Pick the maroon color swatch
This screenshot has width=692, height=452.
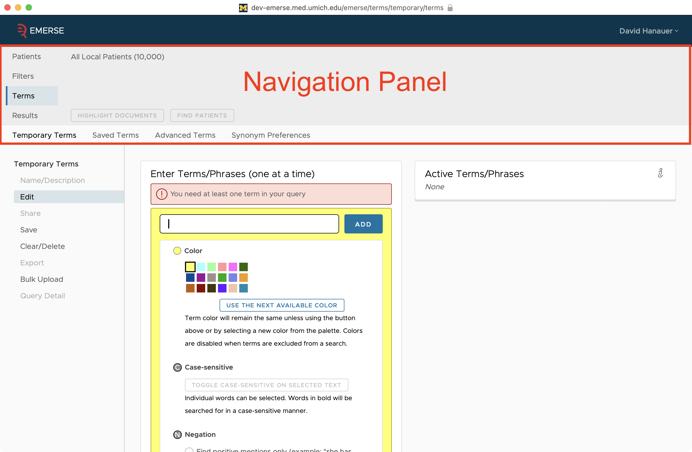[x=201, y=288]
